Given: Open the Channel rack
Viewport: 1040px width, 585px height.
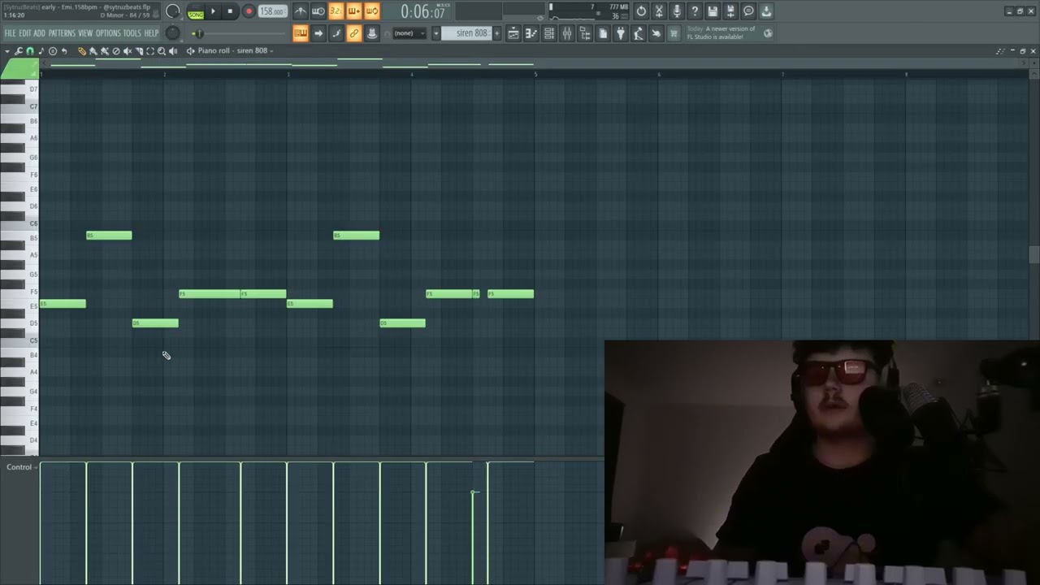Looking at the screenshot, I should (549, 33).
